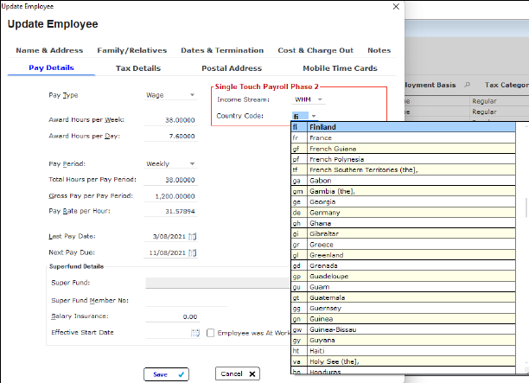The height and width of the screenshot is (383, 529).
Task: Pick Grenada from the country list
Action: [x=403, y=266]
